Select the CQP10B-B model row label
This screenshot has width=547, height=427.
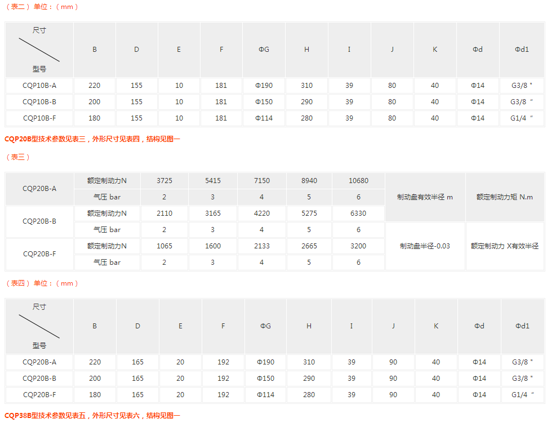39,102
